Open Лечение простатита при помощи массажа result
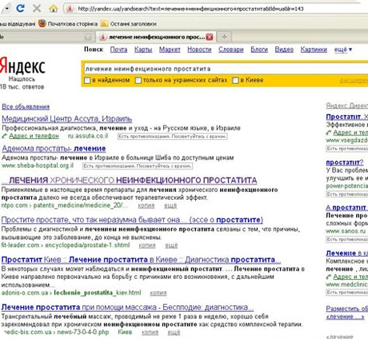The height and width of the screenshot is (339, 368). click(127, 307)
